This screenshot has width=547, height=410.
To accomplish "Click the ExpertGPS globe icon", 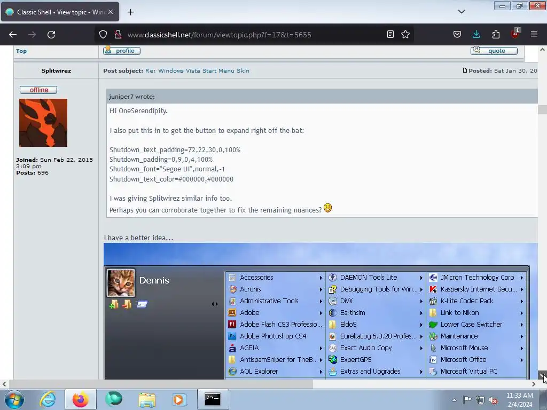I will 333,359.
